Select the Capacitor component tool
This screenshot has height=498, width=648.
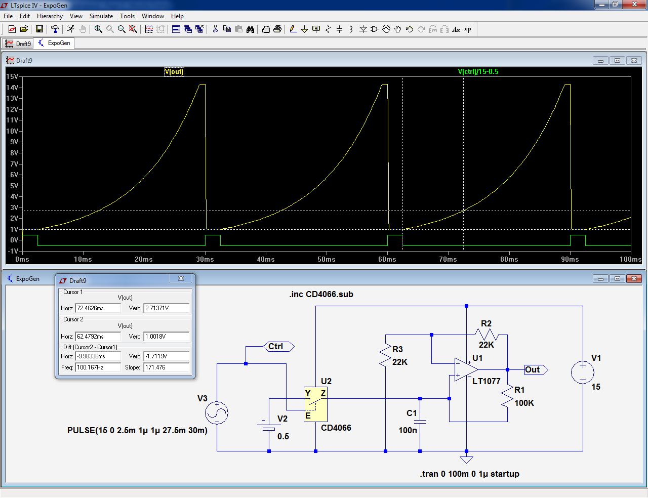[339, 29]
